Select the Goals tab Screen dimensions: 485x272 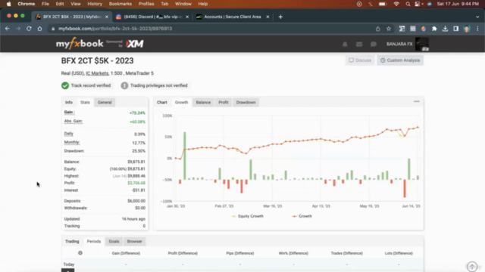pyautogui.click(x=114, y=242)
